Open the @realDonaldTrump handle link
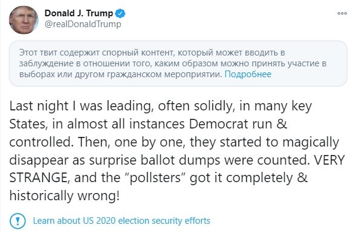Image resolution: width=357 pixels, height=231 pixels. [83, 24]
